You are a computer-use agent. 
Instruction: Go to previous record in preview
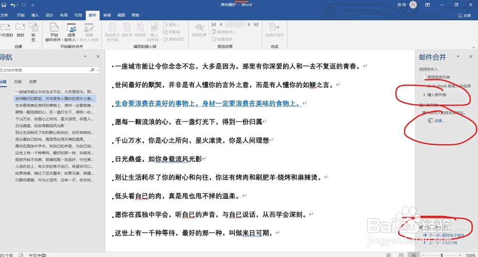tap(221, 25)
